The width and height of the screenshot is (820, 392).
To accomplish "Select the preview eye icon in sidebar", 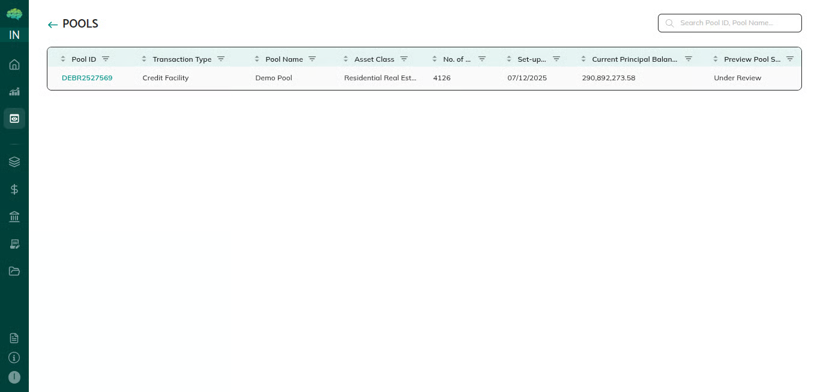I will (14, 119).
